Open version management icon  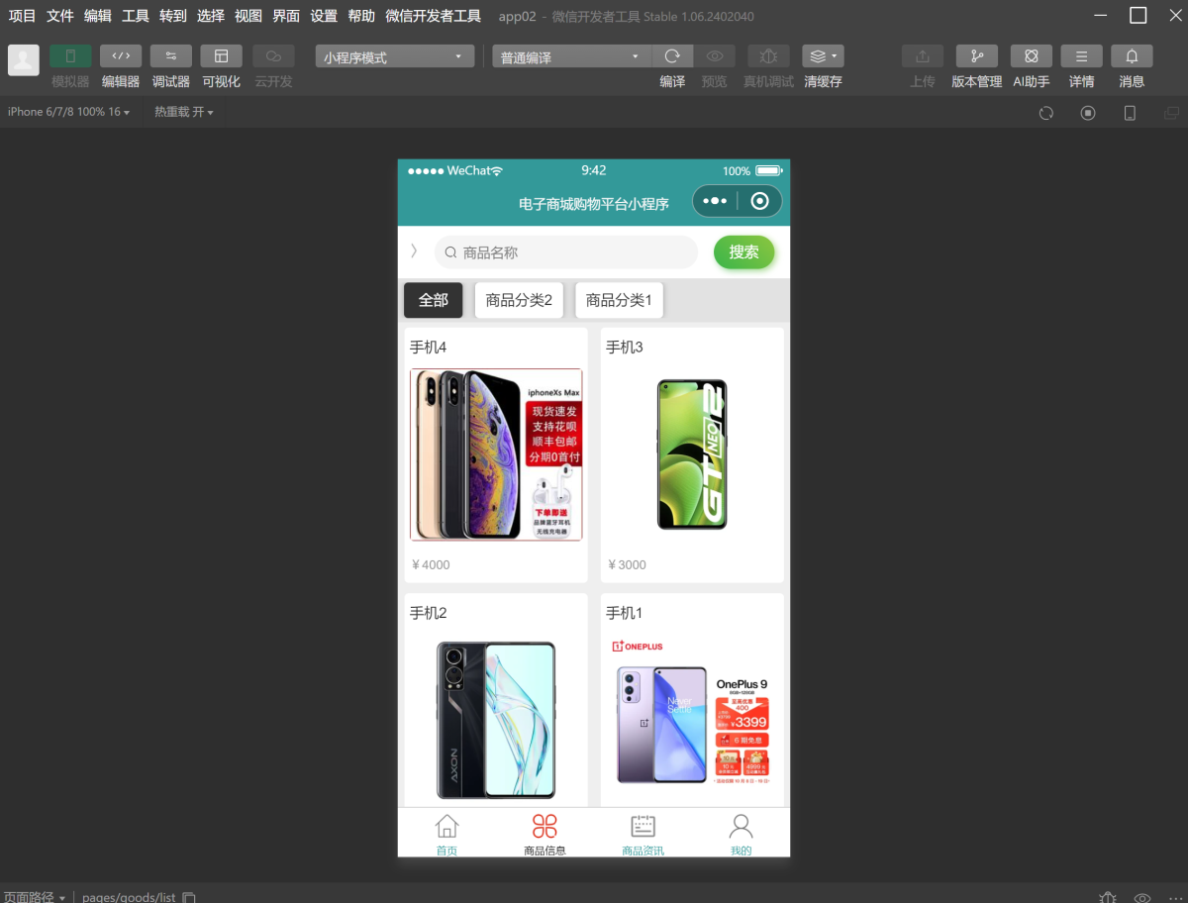976,56
